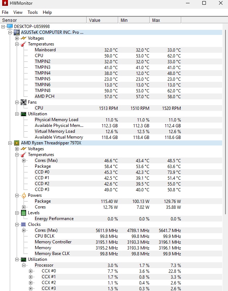
Task: Click the flame icon beside Powers
Action: 24,195
